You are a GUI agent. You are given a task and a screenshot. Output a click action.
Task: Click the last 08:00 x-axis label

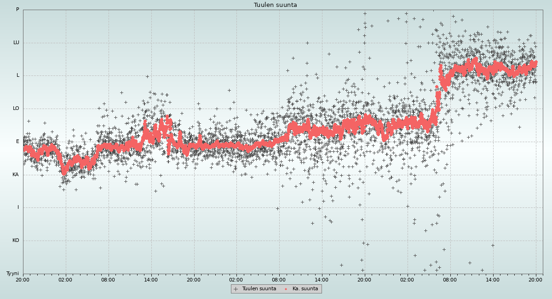pyautogui.click(x=450, y=279)
